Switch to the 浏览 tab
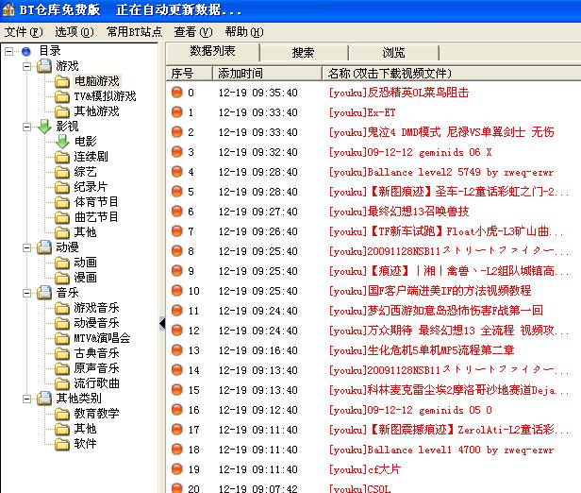 393,52
